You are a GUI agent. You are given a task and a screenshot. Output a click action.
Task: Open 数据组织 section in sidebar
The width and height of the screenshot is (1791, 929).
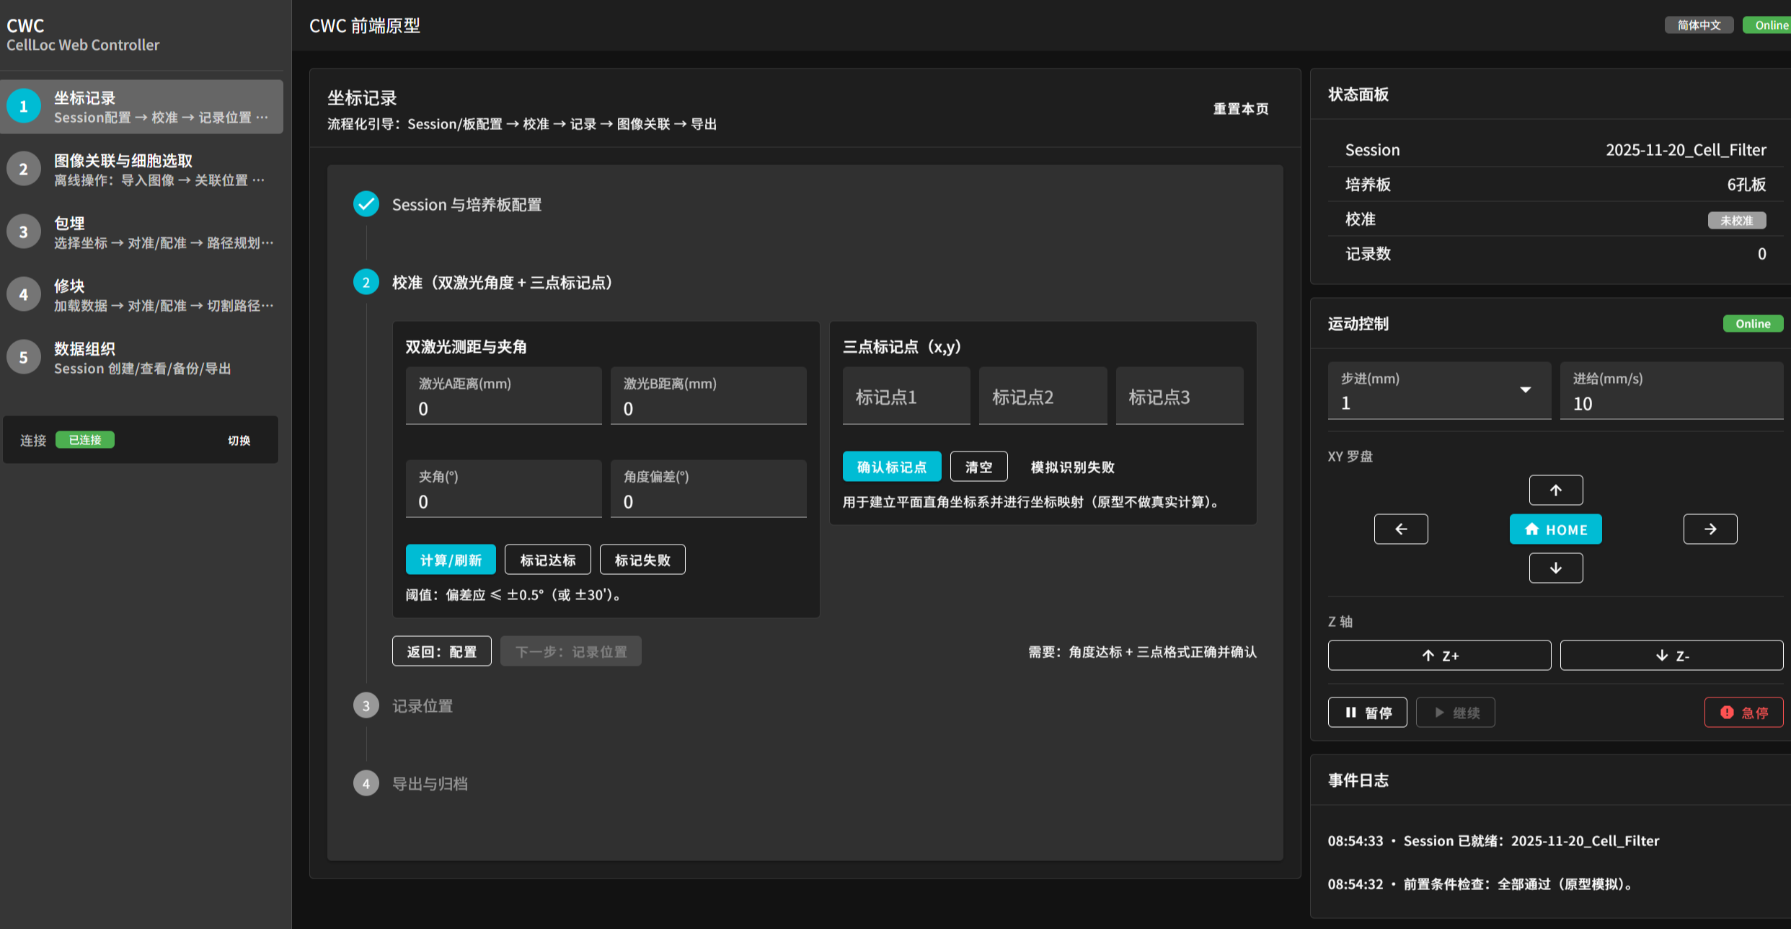pos(142,358)
